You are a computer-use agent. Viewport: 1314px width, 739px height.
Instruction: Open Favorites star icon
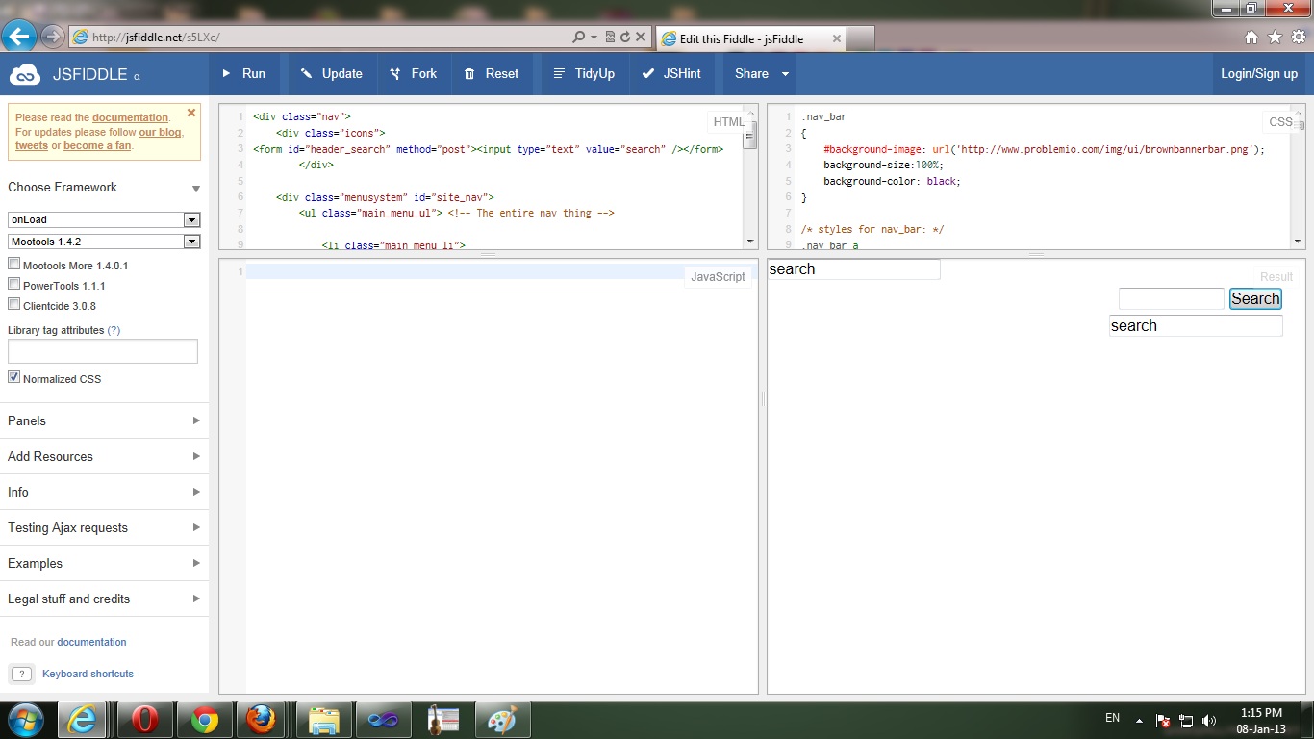pos(1275,38)
